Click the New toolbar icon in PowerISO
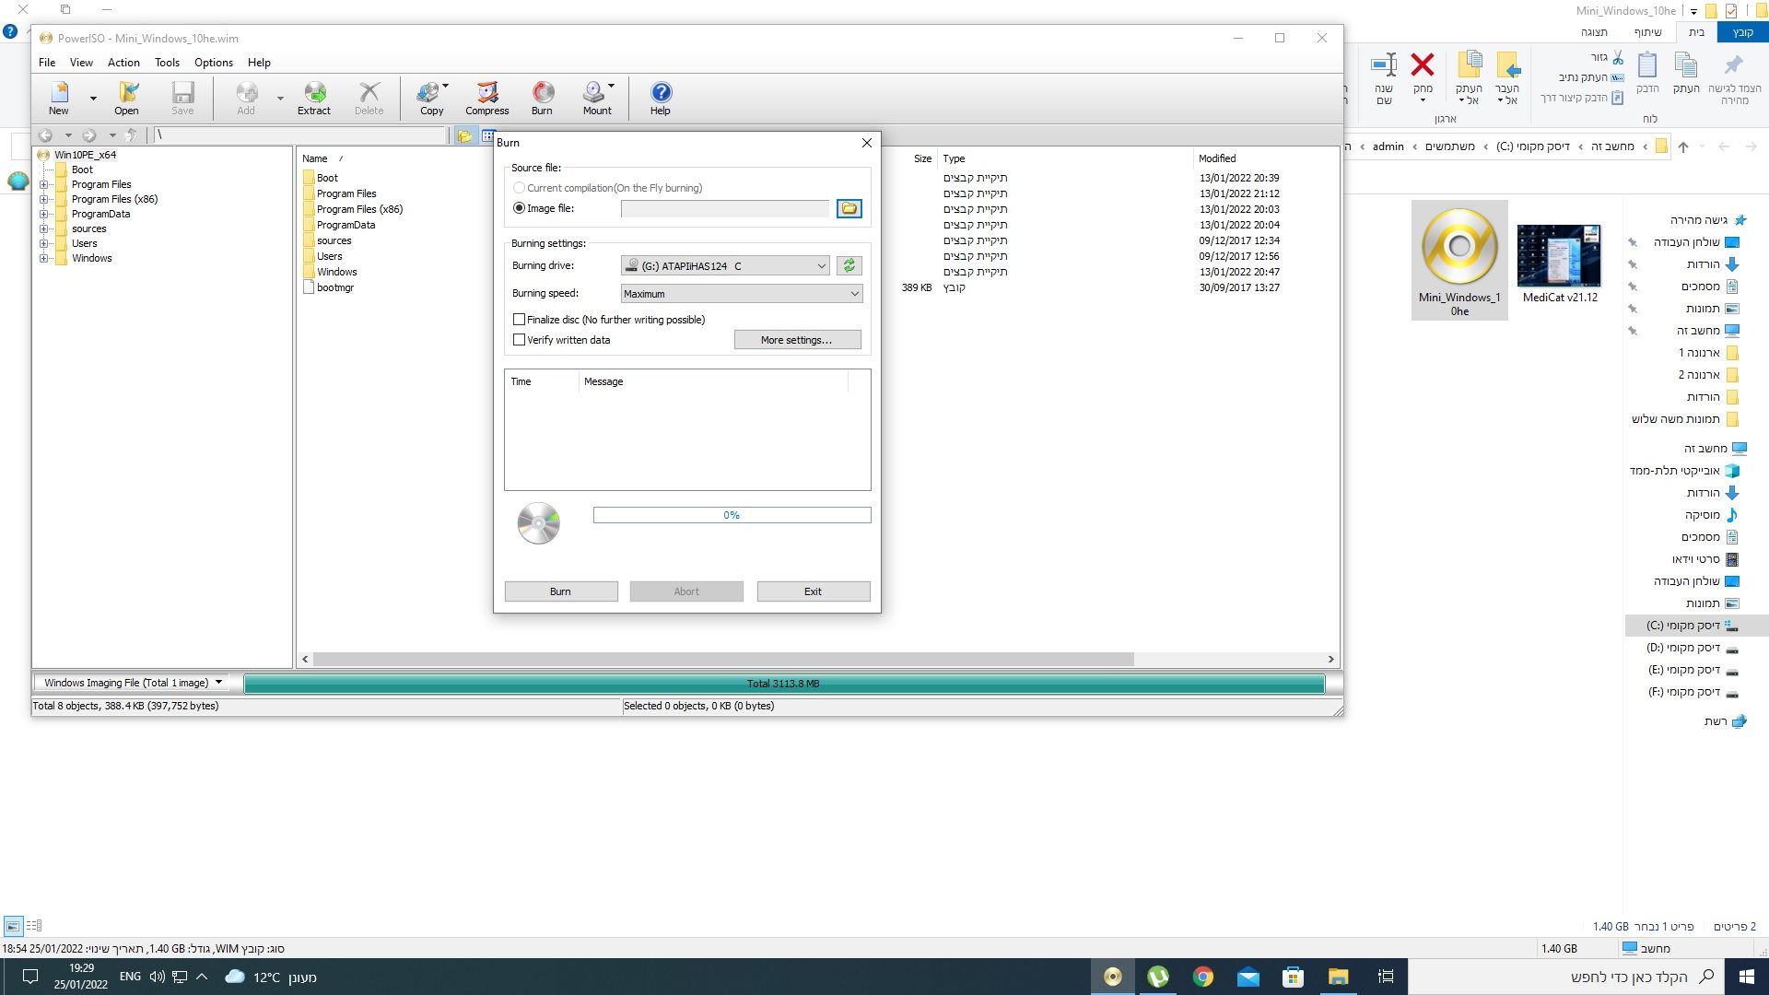The height and width of the screenshot is (995, 1769). coord(59,98)
